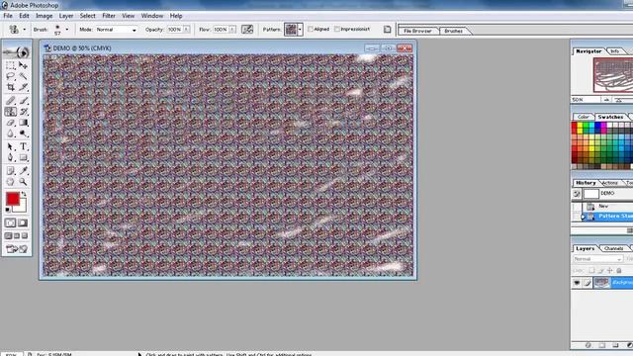Select the Lasso tool
Image resolution: width=633 pixels, height=356 pixels.
point(11,76)
